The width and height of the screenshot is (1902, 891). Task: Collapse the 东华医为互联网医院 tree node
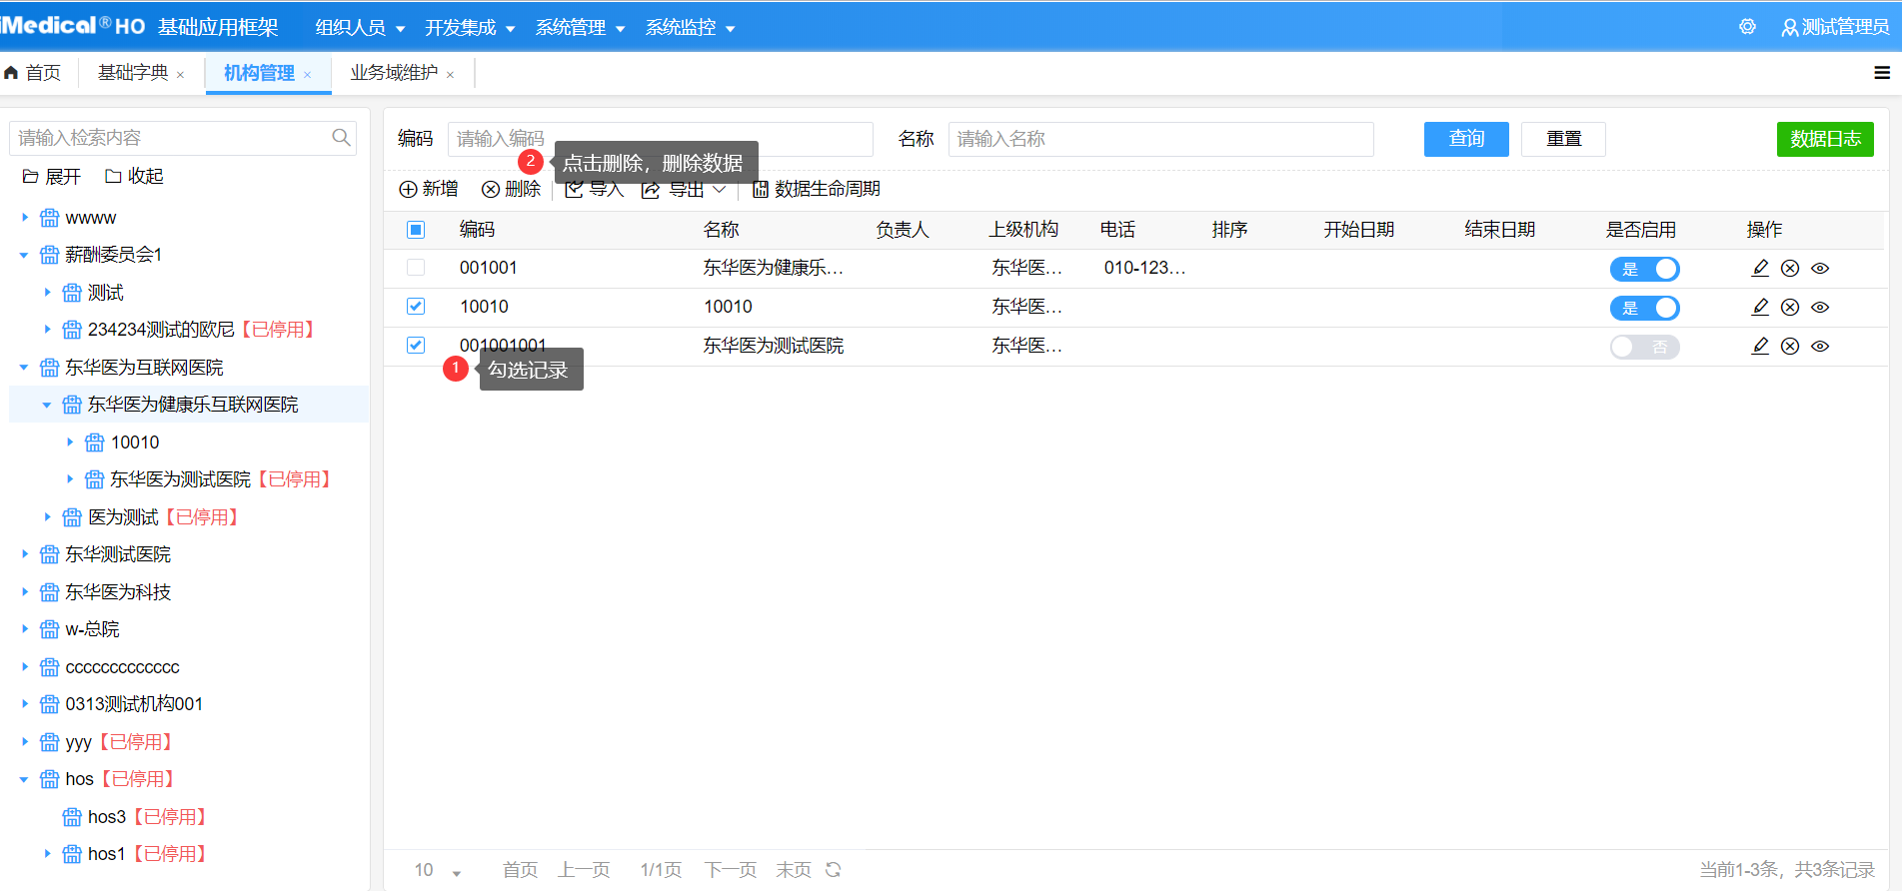click(24, 368)
